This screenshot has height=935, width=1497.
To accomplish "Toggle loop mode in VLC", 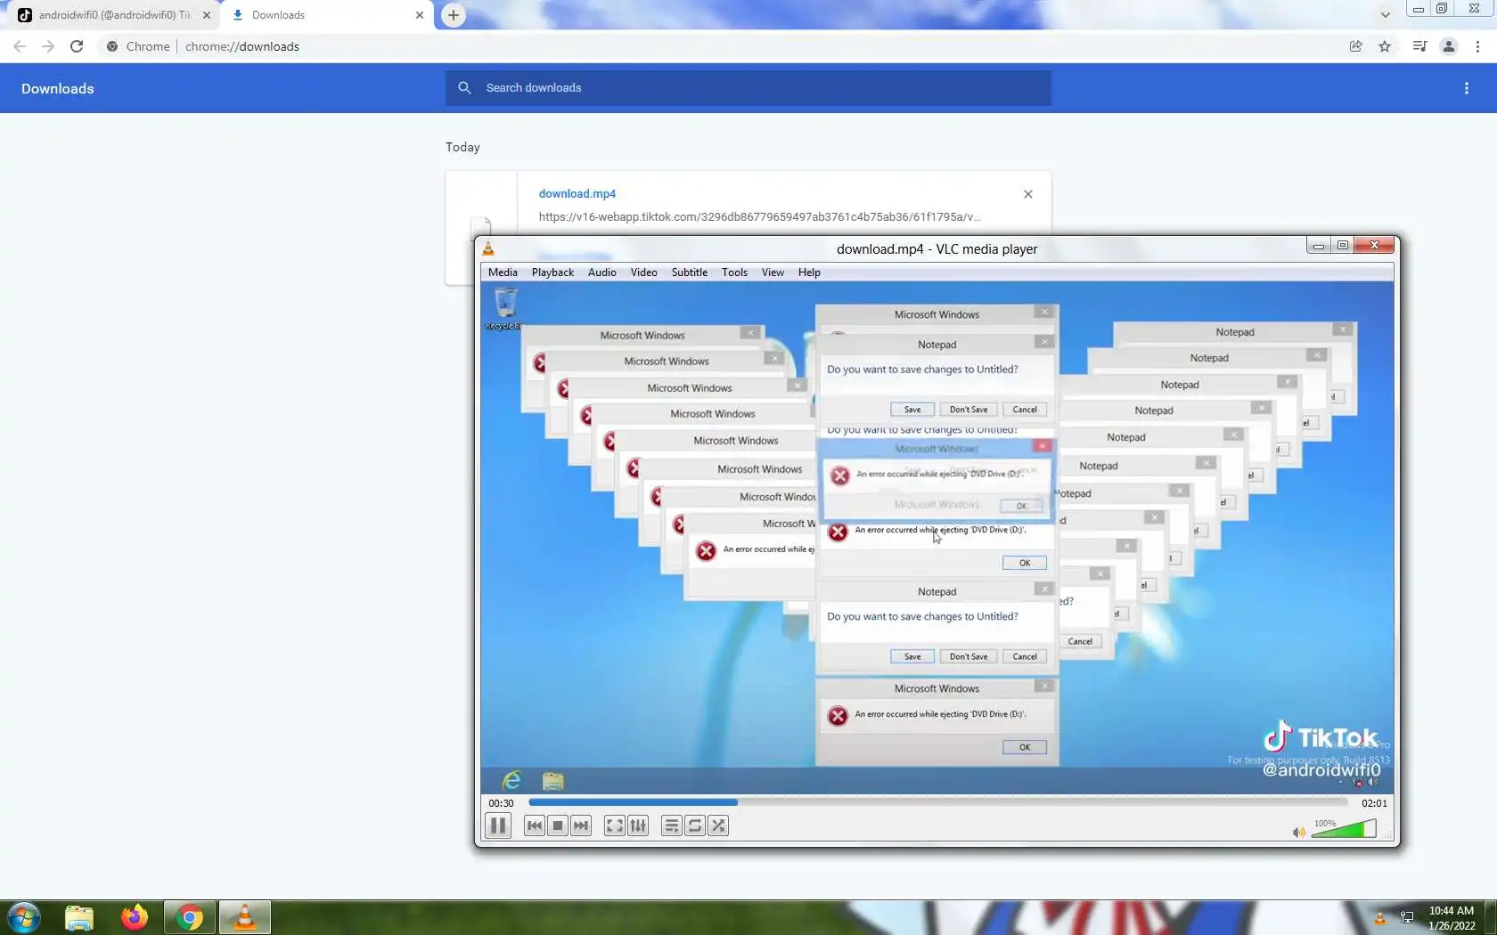I will [695, 825].
